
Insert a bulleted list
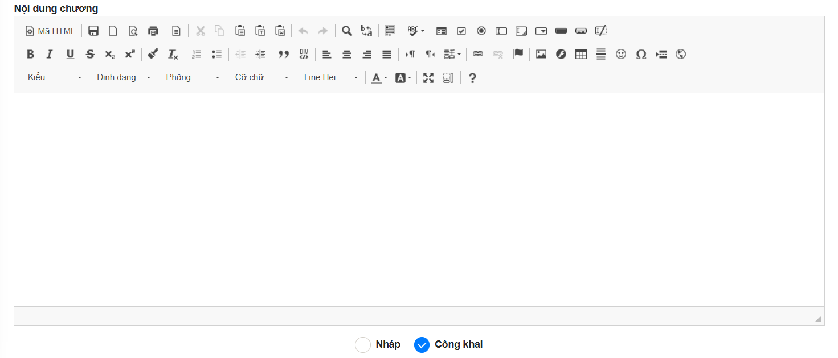(x=216, y=54)
